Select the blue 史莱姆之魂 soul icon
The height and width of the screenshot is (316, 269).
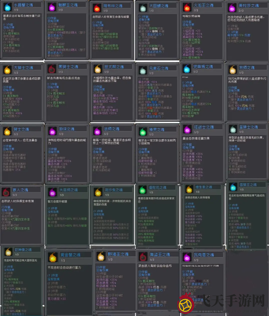pyautogui.click(x=187, y=68)
